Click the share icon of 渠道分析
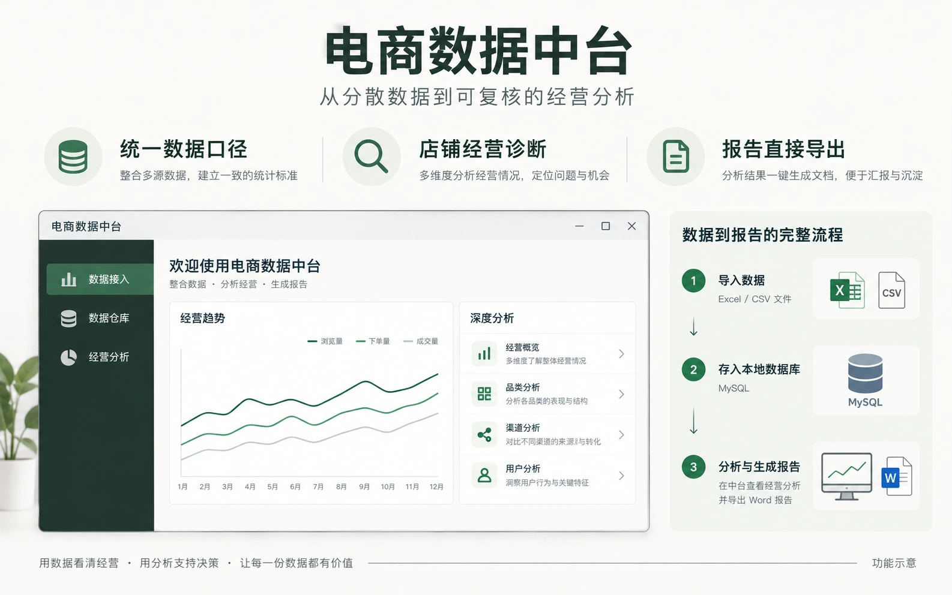The image size is (952, 595). pos(484,435)
